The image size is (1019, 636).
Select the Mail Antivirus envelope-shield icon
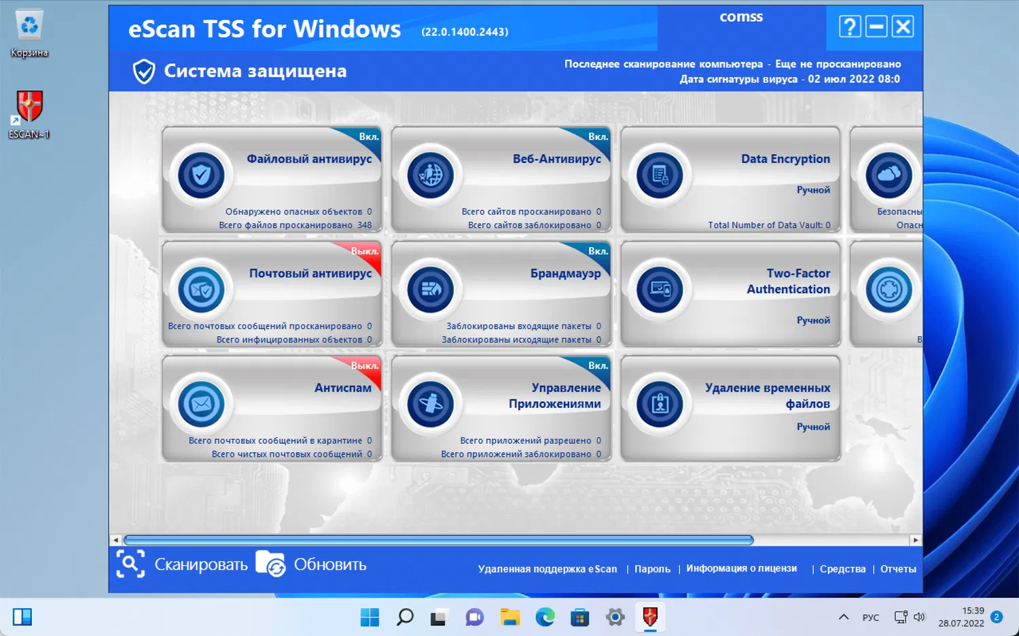[x=201, y=290]
